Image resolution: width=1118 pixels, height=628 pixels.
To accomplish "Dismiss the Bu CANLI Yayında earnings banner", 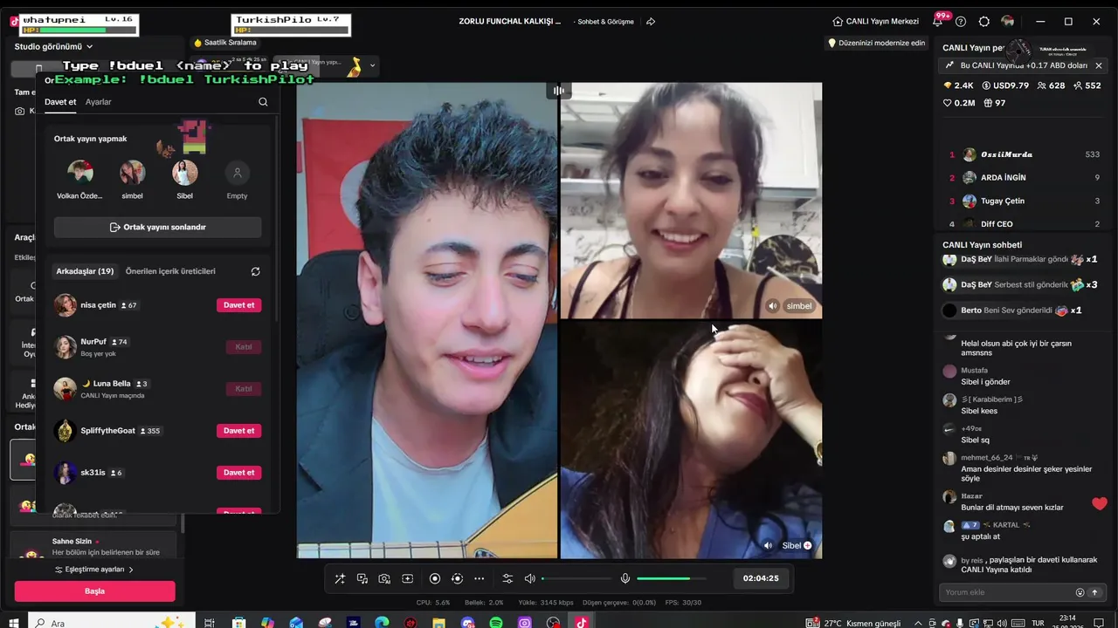I will [1099, 65].
